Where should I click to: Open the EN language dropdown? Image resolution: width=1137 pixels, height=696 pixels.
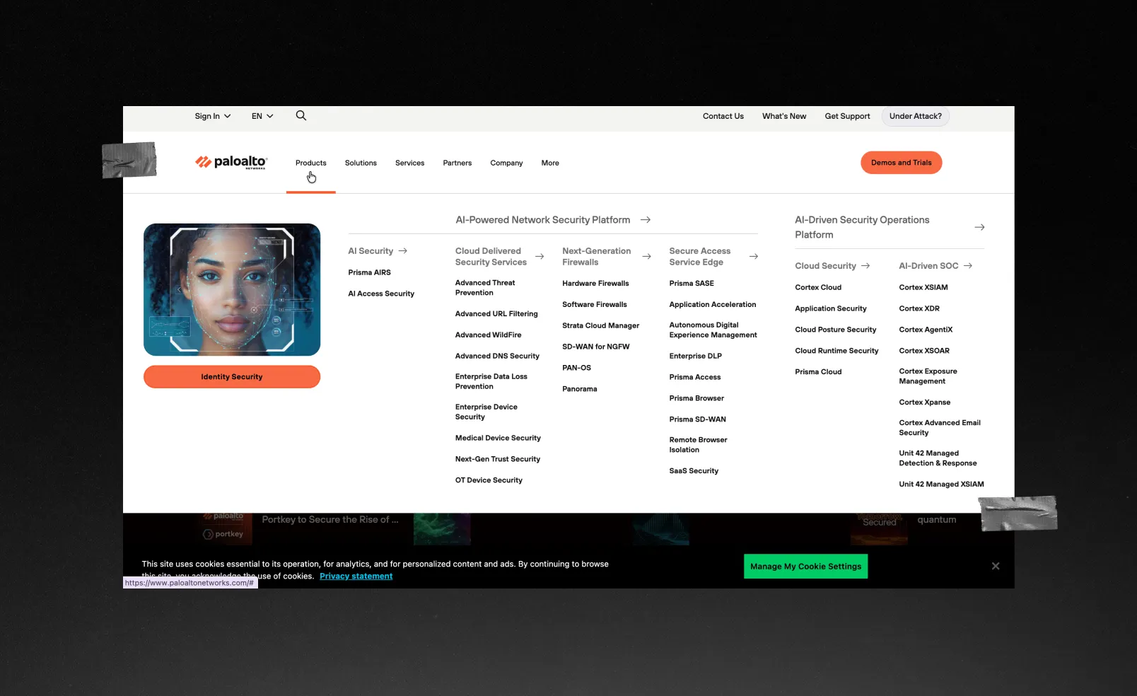[262, 116]
